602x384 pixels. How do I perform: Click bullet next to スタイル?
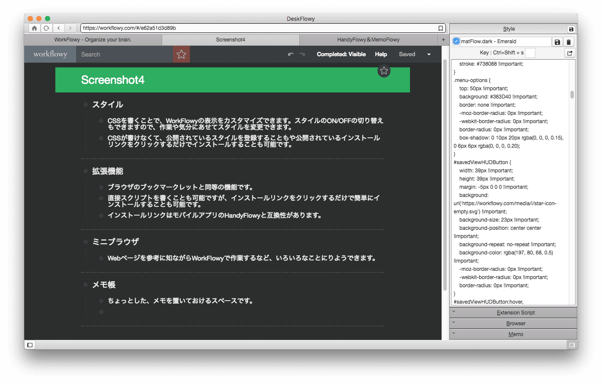pyautogui.click(x=86, y=105)
